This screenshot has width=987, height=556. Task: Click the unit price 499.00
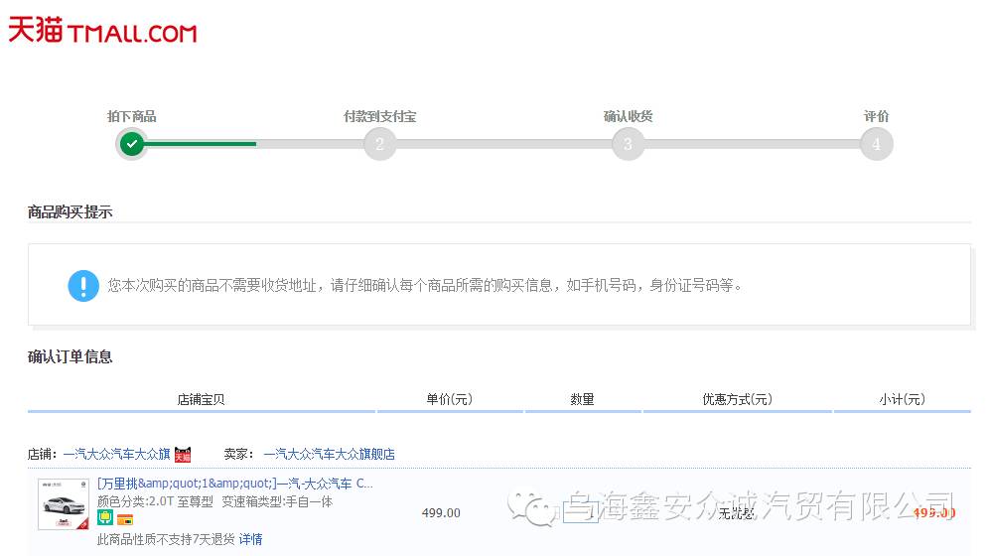tap(441, 513)
